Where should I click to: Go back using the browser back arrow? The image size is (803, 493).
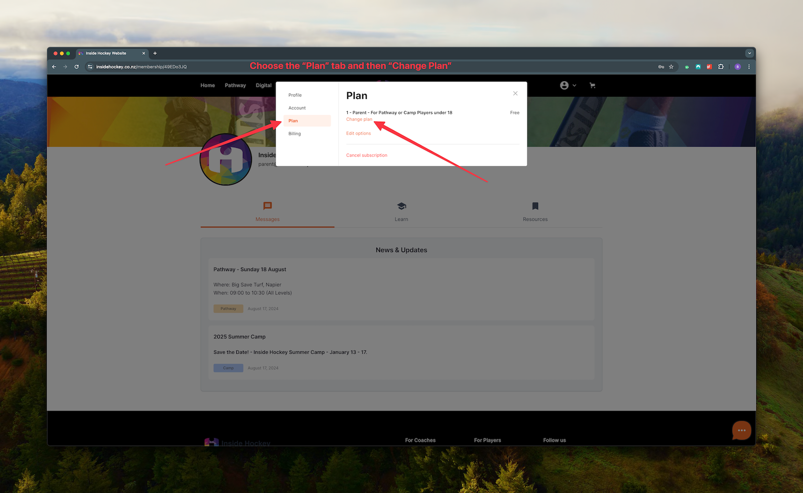[54, 67]
